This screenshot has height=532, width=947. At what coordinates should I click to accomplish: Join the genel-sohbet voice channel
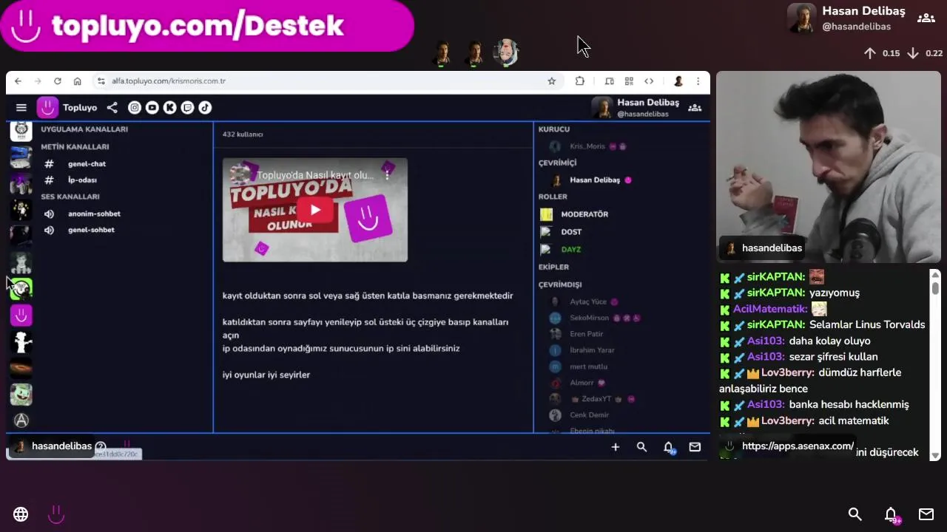91,230
